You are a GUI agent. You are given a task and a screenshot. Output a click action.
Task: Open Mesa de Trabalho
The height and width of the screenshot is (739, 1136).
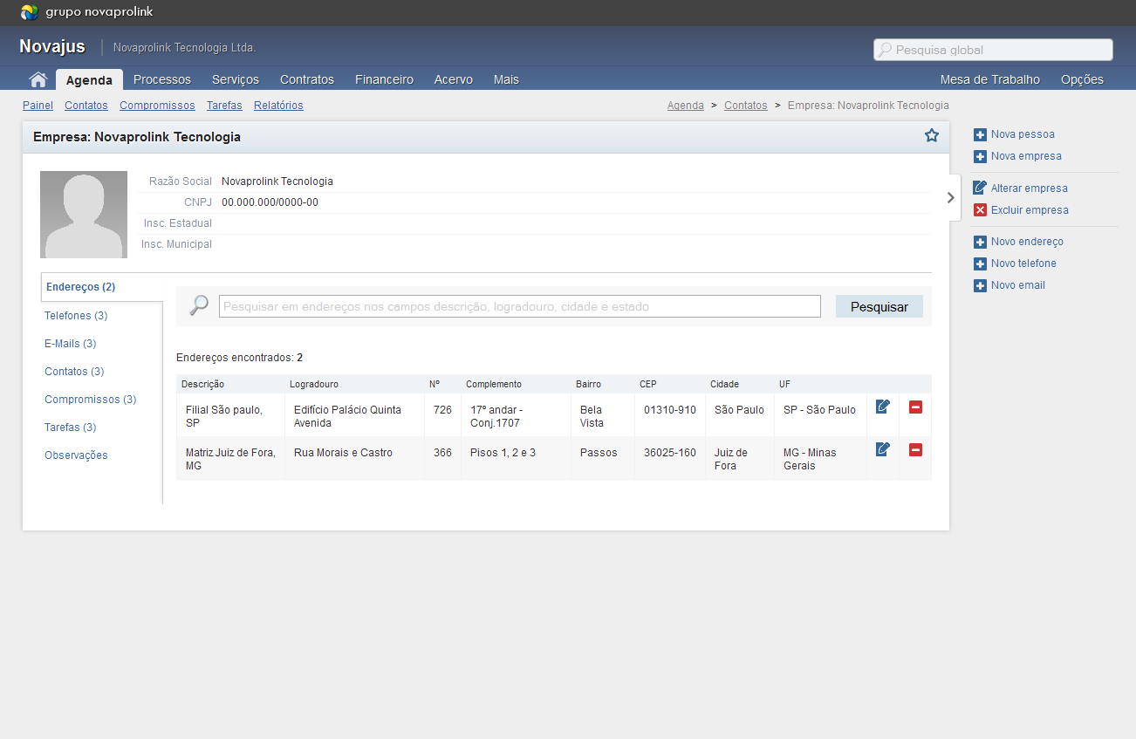[x=990, y=79]
